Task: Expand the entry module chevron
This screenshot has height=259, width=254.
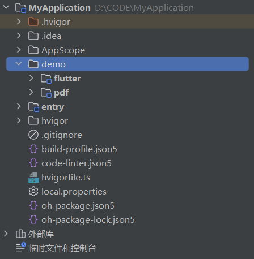Action: (x=19, y=106)
